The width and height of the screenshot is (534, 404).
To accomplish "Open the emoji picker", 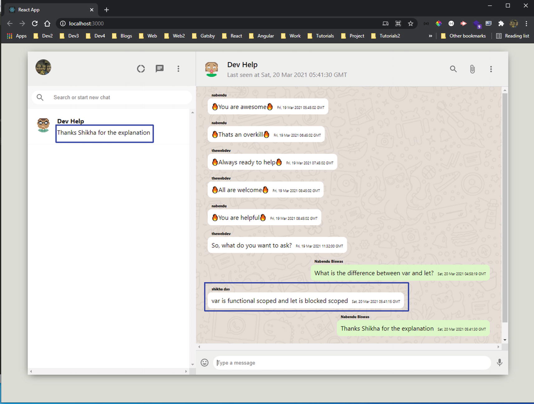I will [x=204, y=363].
